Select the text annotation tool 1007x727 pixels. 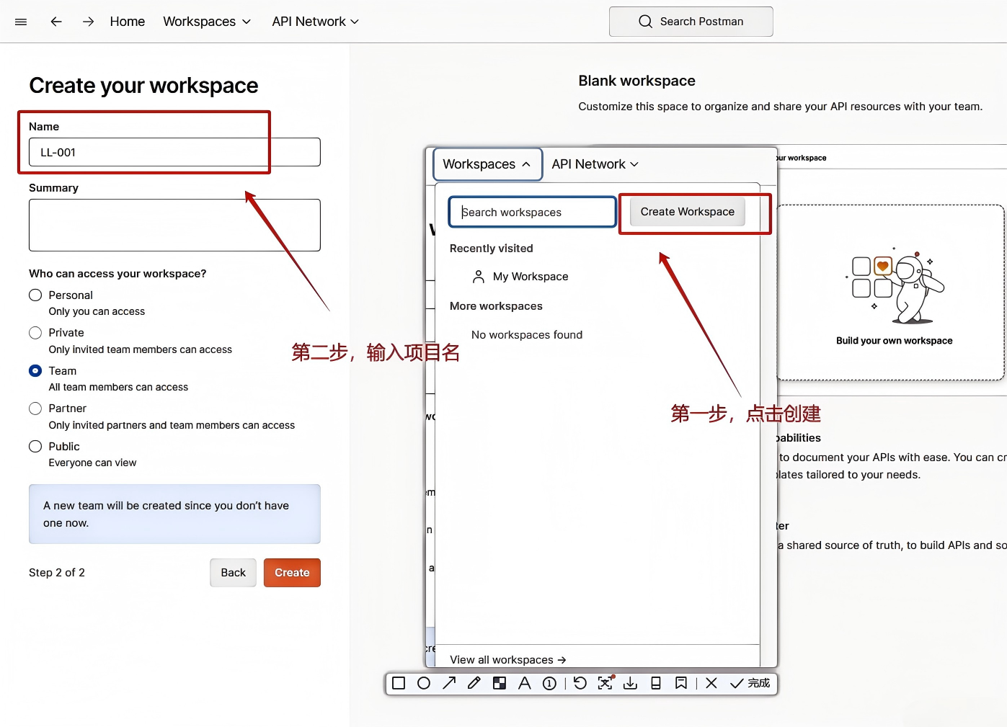525,683
